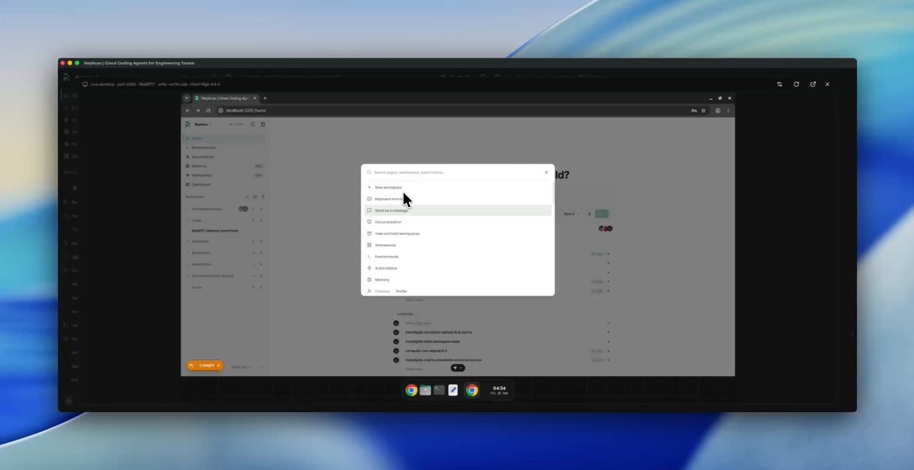914x470 pixels.
Task: Open Environments entry in the command palette
Action: coord(457,257)
